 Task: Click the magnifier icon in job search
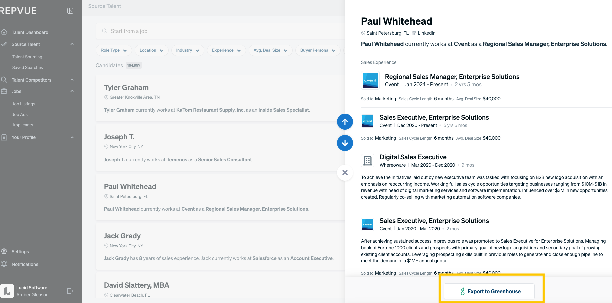(x=105, y=31)
